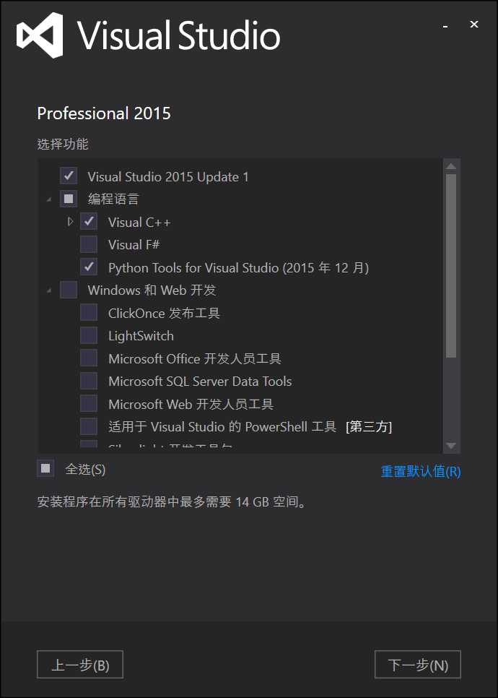This screenshot has width=498, height=698.
Task: Select the Microsoft SQL Server Data Tools text
Action: tap(200, 382)
